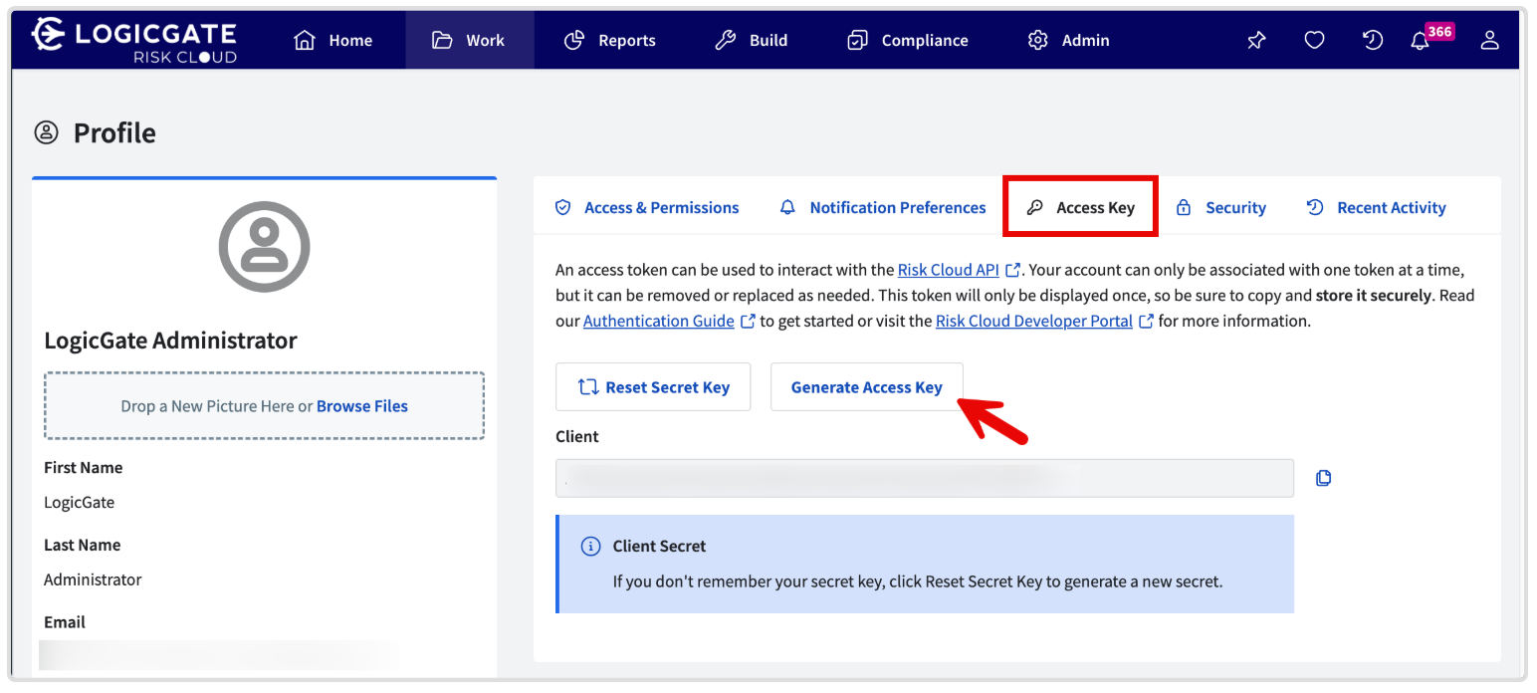The width and height of the screenshot is (1537, 693).
Task: Click the LogicGate Administrator name heading
Action: point(170,341)
